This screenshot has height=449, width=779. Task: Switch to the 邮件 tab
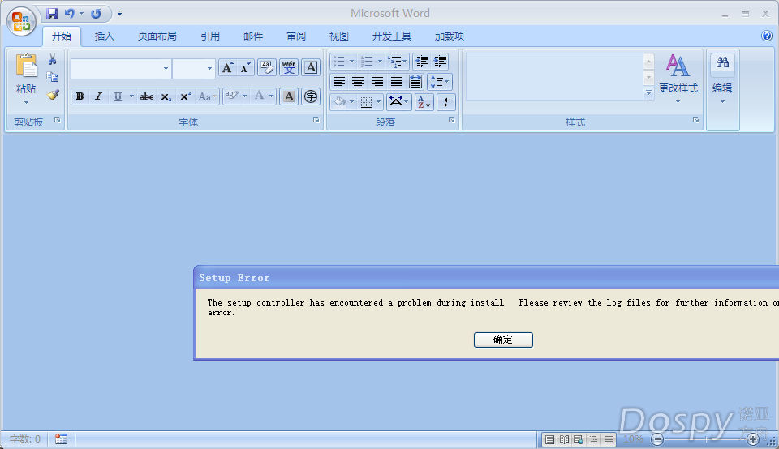click(x=253, y=36)
